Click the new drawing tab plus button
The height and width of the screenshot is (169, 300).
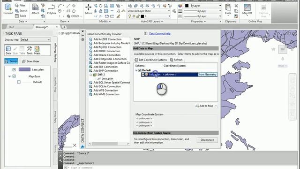(64, 27)
